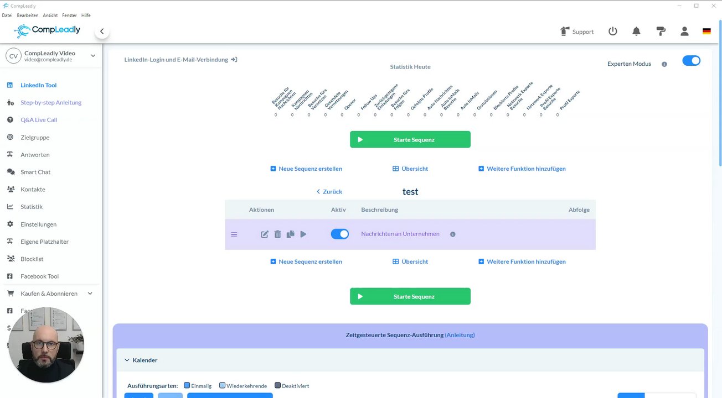Grab the row reorder handle icon
Viewport: 722px width, 398px height.
pos(234,234)
